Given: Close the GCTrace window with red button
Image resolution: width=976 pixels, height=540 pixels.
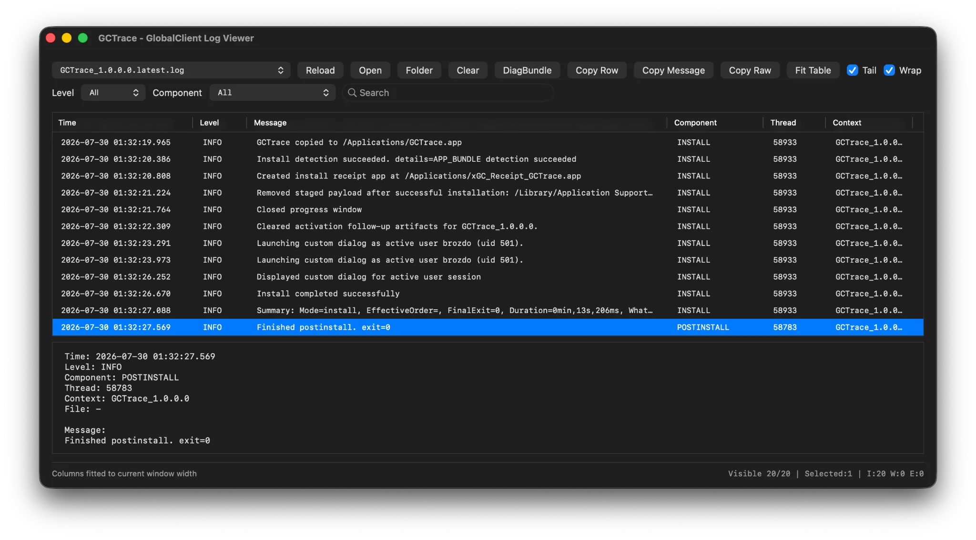Looking at the screenshot, I should pyautogui.click(x=51, y=38).
